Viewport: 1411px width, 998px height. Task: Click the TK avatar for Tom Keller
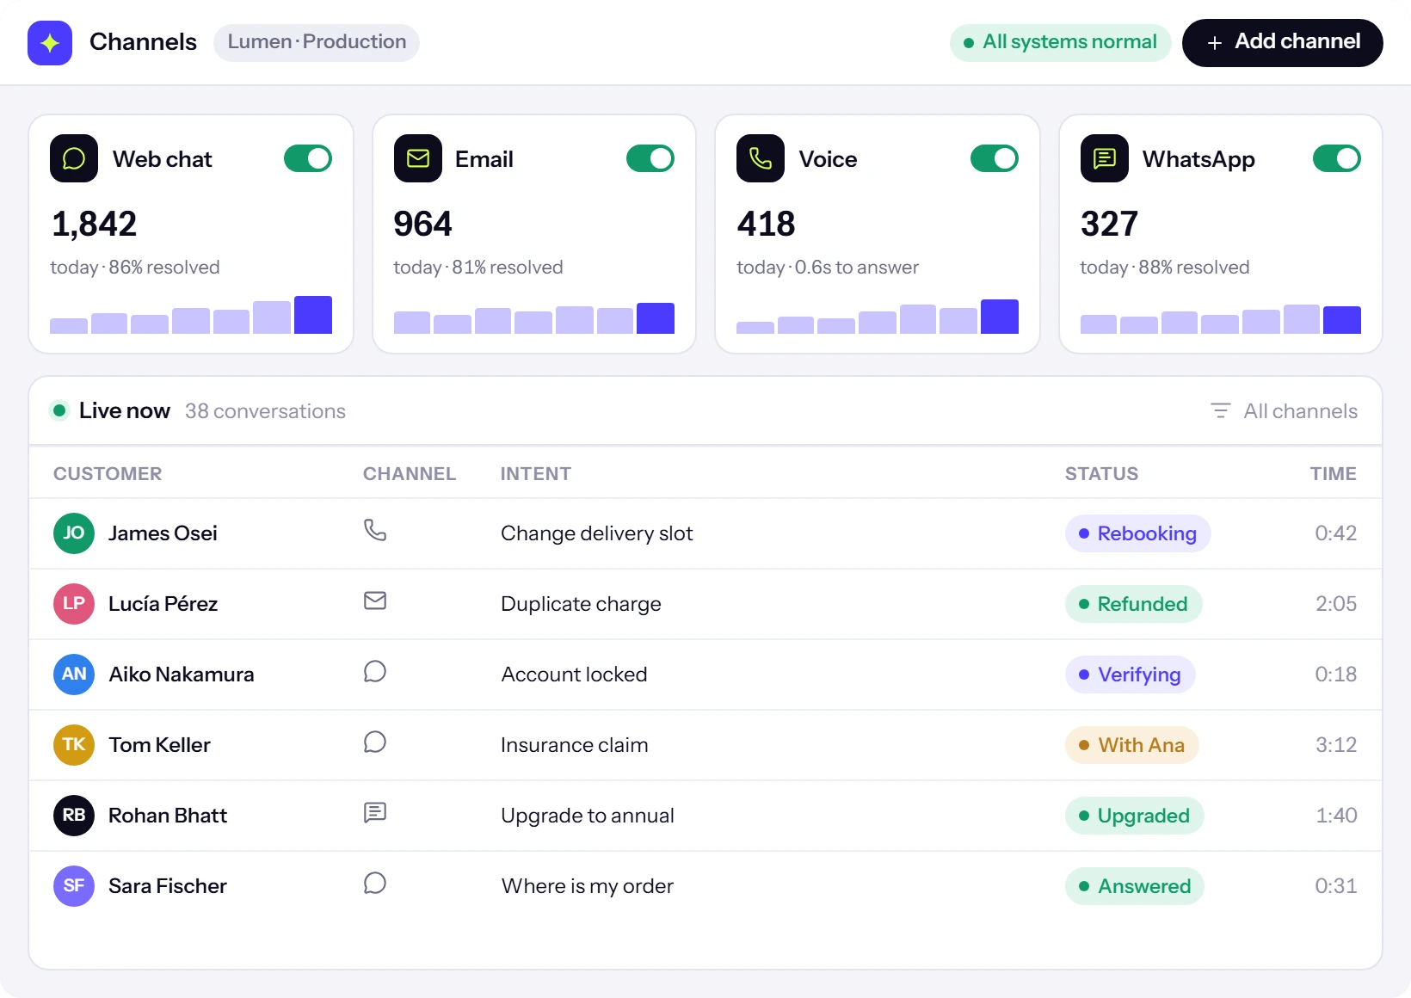pyautogui.click(x=74, y=745)
